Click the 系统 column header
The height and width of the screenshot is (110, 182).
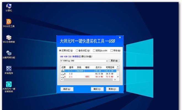[x=79, y=67]
